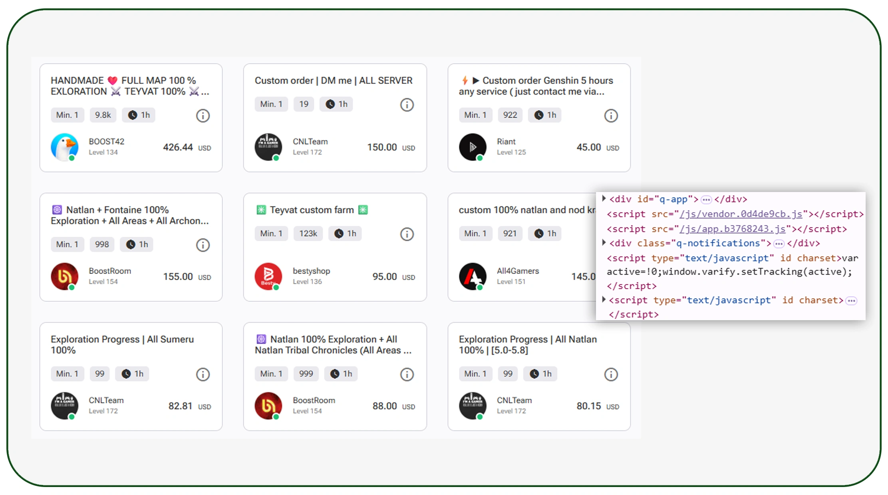Viewport: 888px width, 495px height.
Task: Click ellipsis badge in q-app div
Action: [x=706, y=199]
